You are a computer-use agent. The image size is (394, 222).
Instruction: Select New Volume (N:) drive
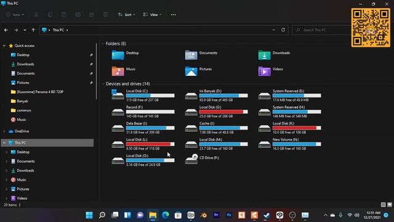pos(290,144)
